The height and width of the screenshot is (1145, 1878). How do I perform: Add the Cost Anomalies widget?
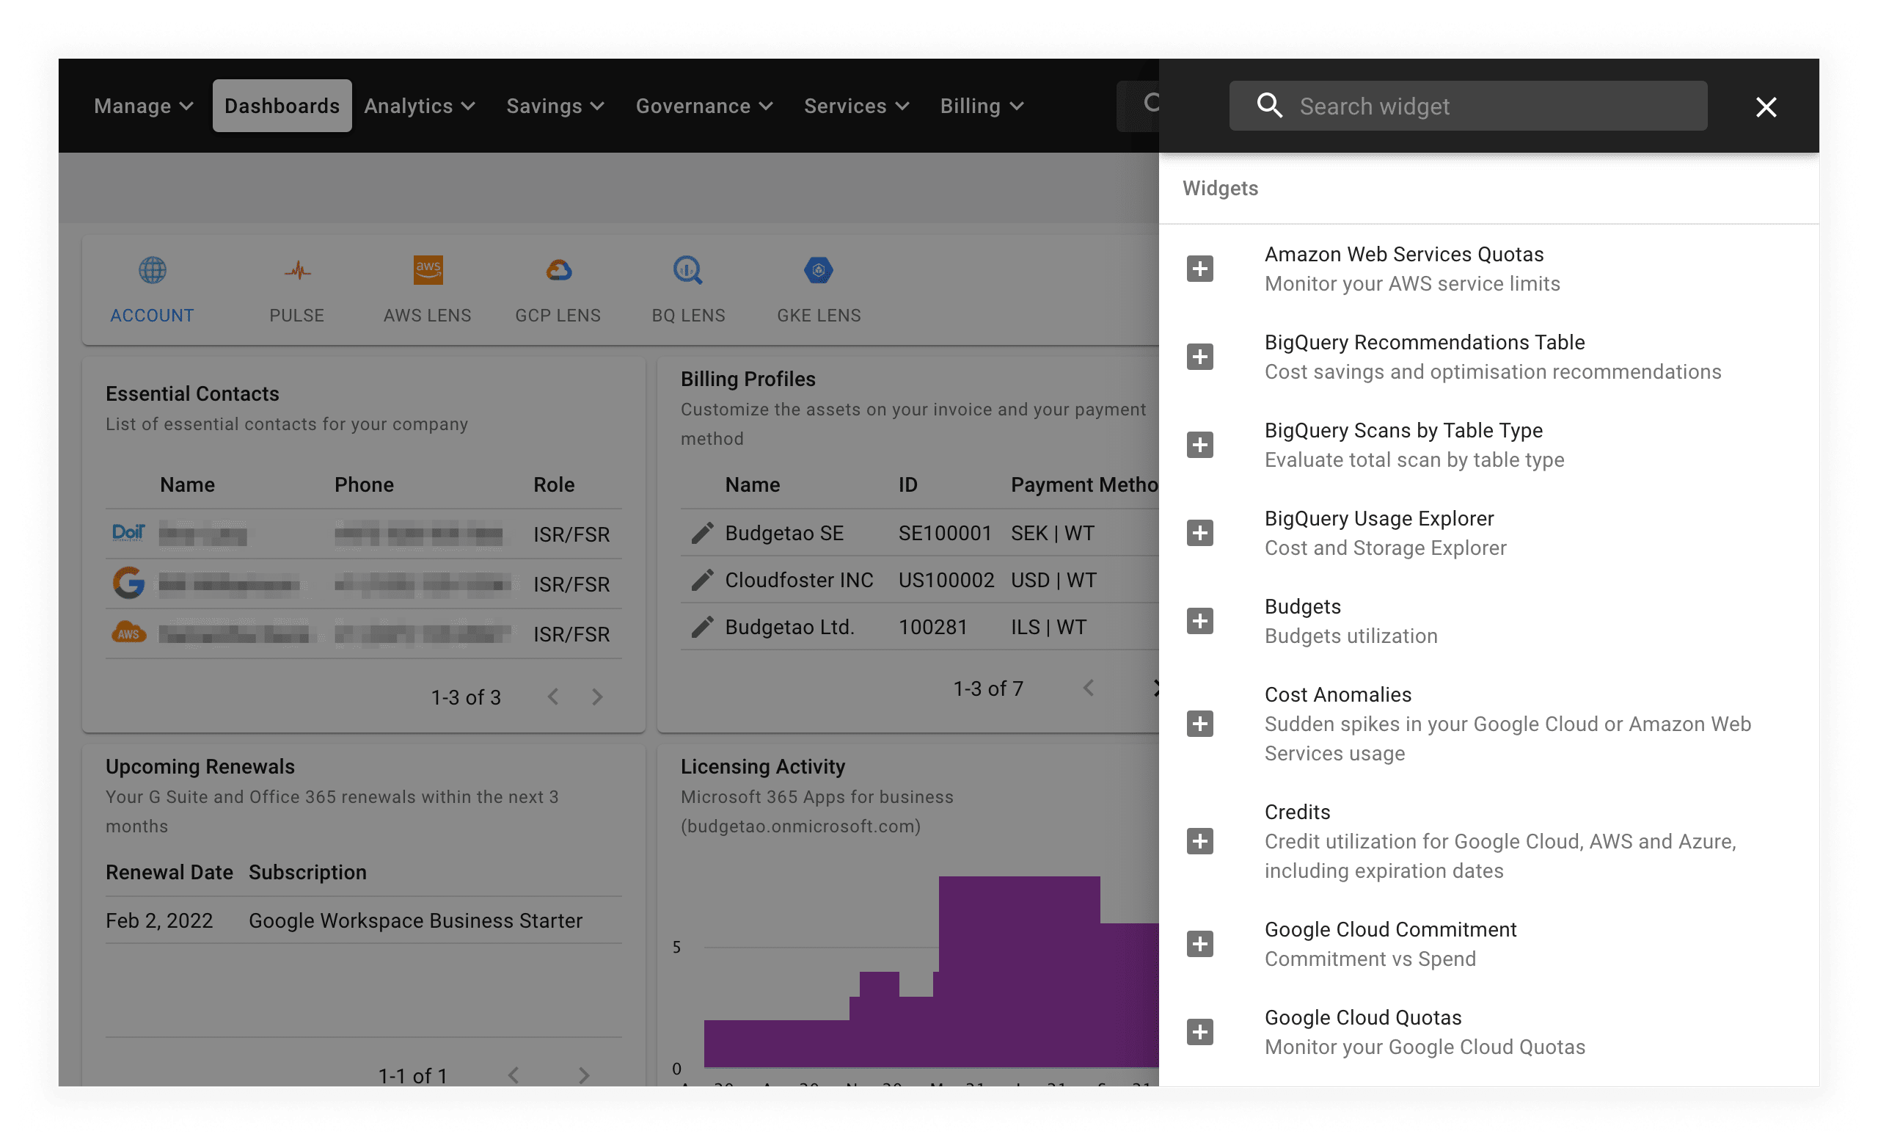1199,724
